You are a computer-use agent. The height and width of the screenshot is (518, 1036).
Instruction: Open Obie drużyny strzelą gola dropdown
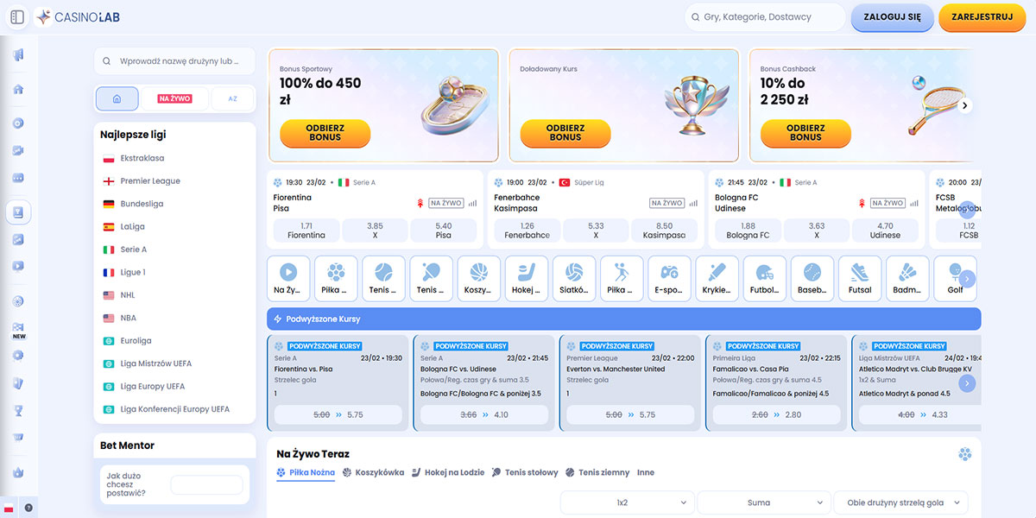(900, 502)
